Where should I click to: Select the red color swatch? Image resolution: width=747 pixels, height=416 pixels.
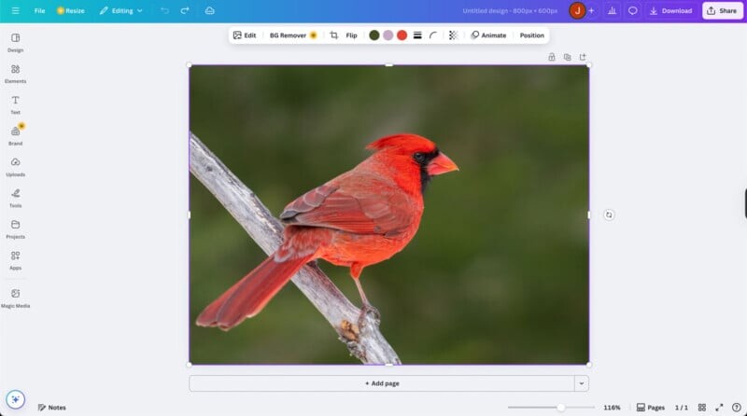[x=402, y=35]
